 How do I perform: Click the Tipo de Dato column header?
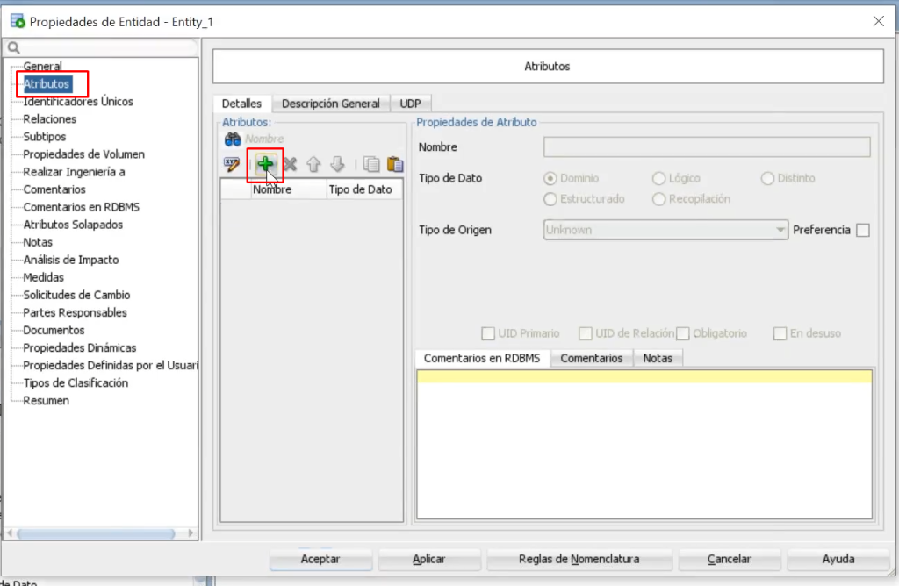(364, 189)
